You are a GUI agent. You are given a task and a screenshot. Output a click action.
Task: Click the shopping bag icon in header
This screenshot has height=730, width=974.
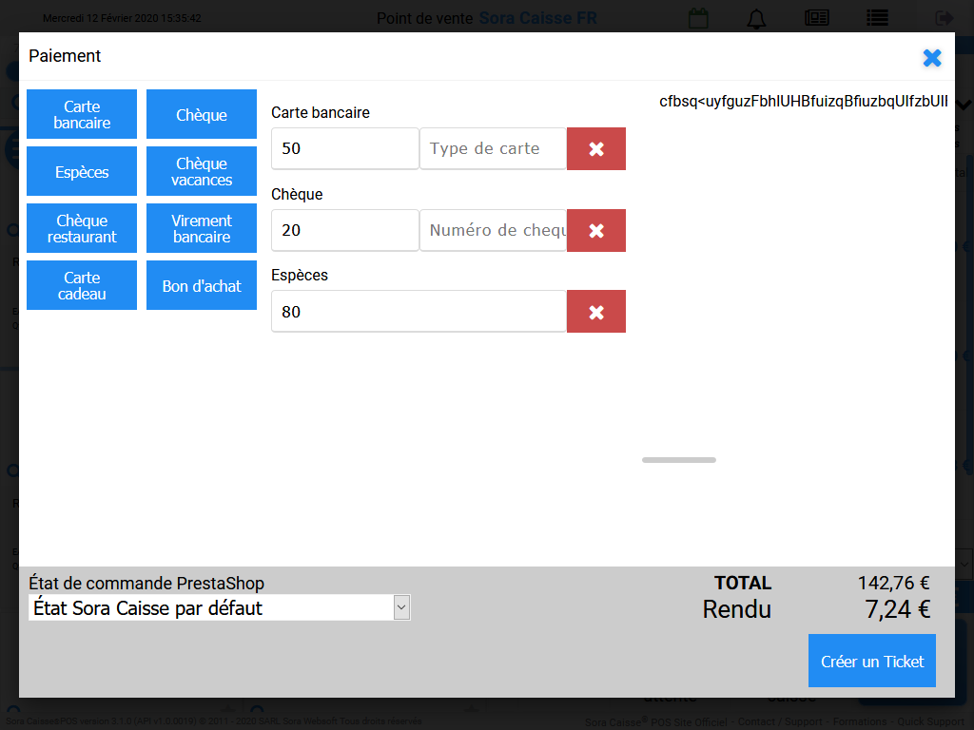point(699,18)
